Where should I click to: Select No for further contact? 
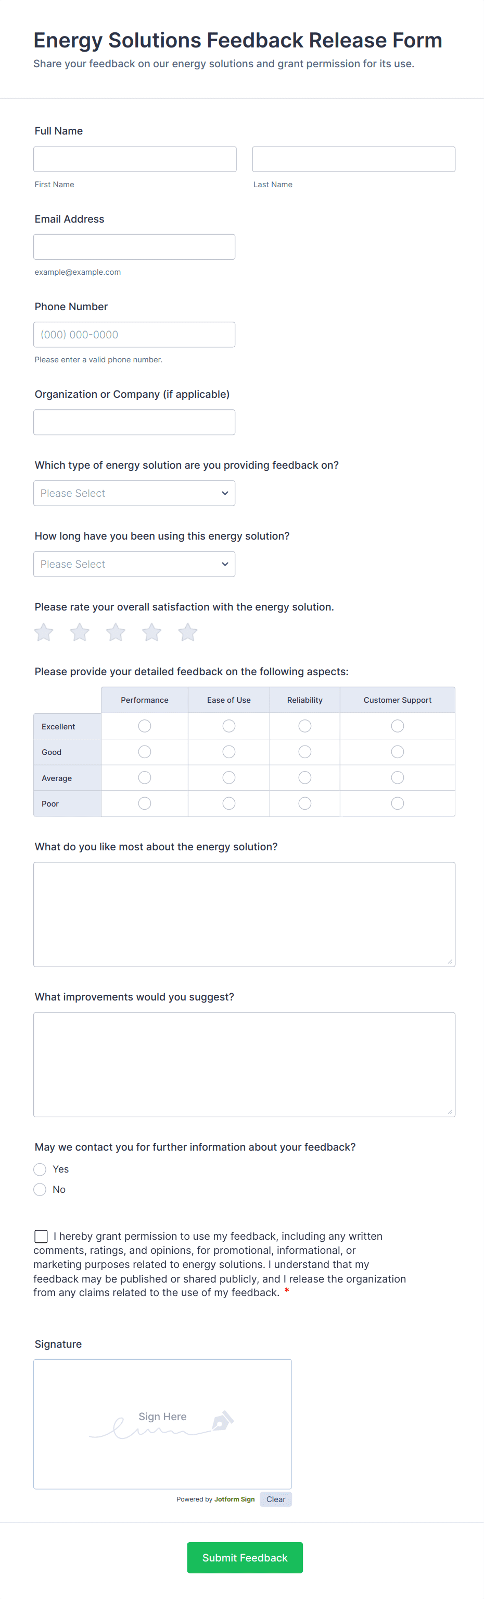pyautogui.click(x=40, y=1189)
